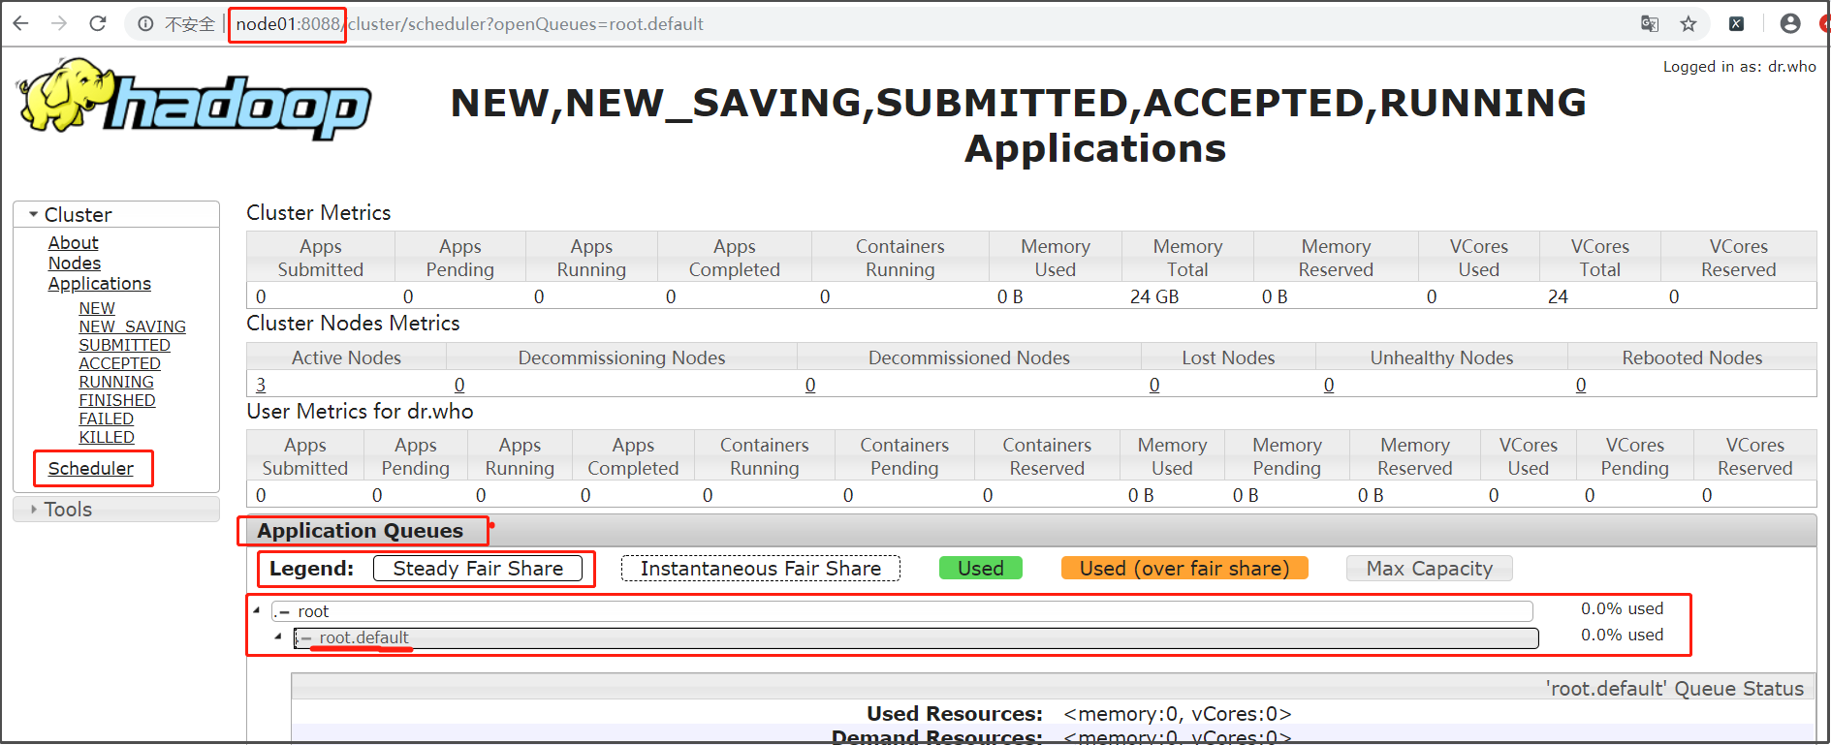Open the Scheduler page link
1831x745 pixels.
[x=91, y=468]
